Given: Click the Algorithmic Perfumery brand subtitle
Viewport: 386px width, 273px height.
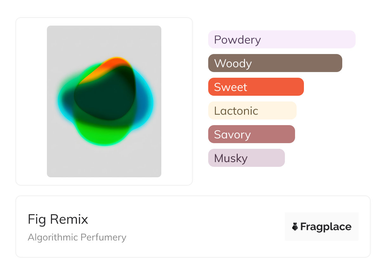Looking at the screenshot, I should (77, 237).
